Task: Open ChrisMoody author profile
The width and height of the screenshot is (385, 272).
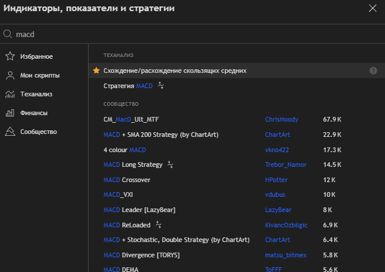Action: pos(281,119)
